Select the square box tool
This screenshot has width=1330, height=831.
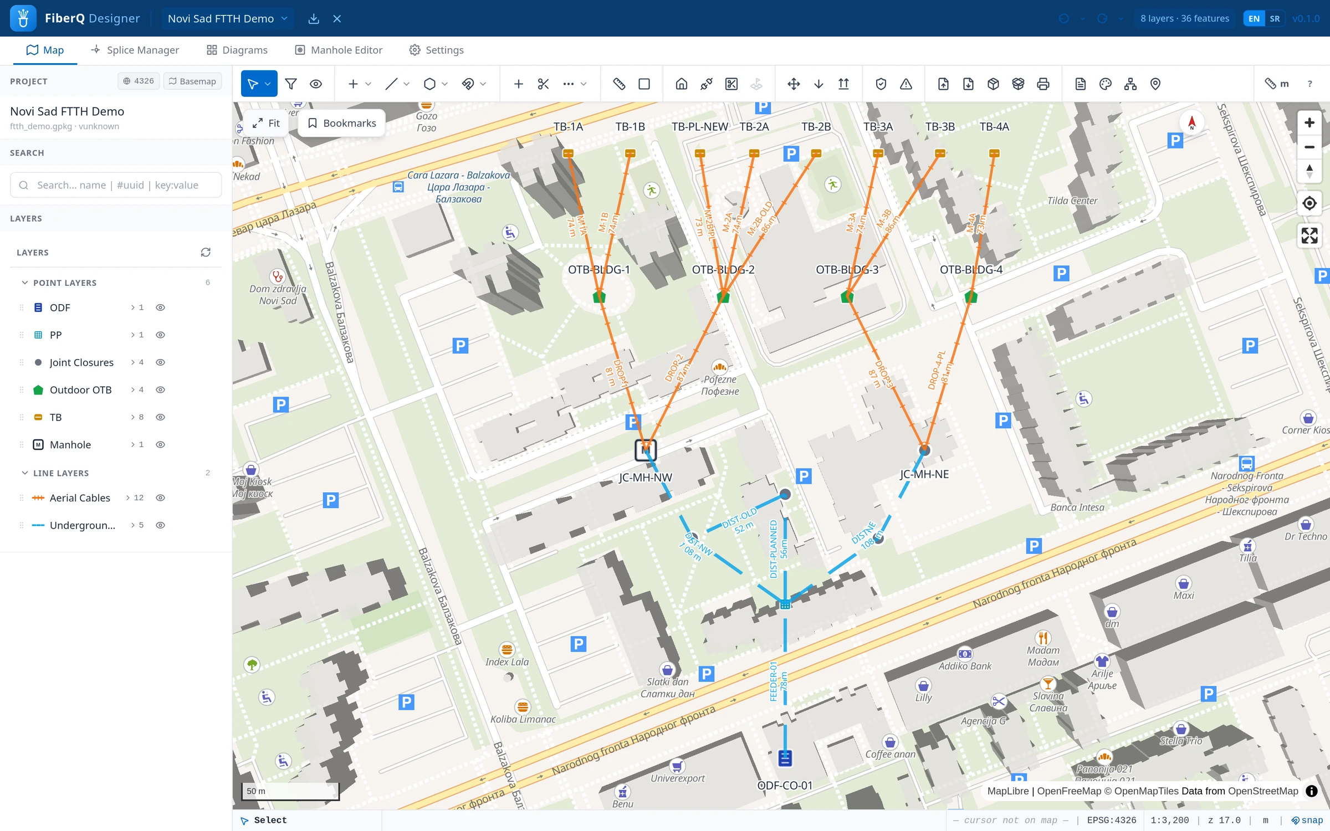point(644,84)
